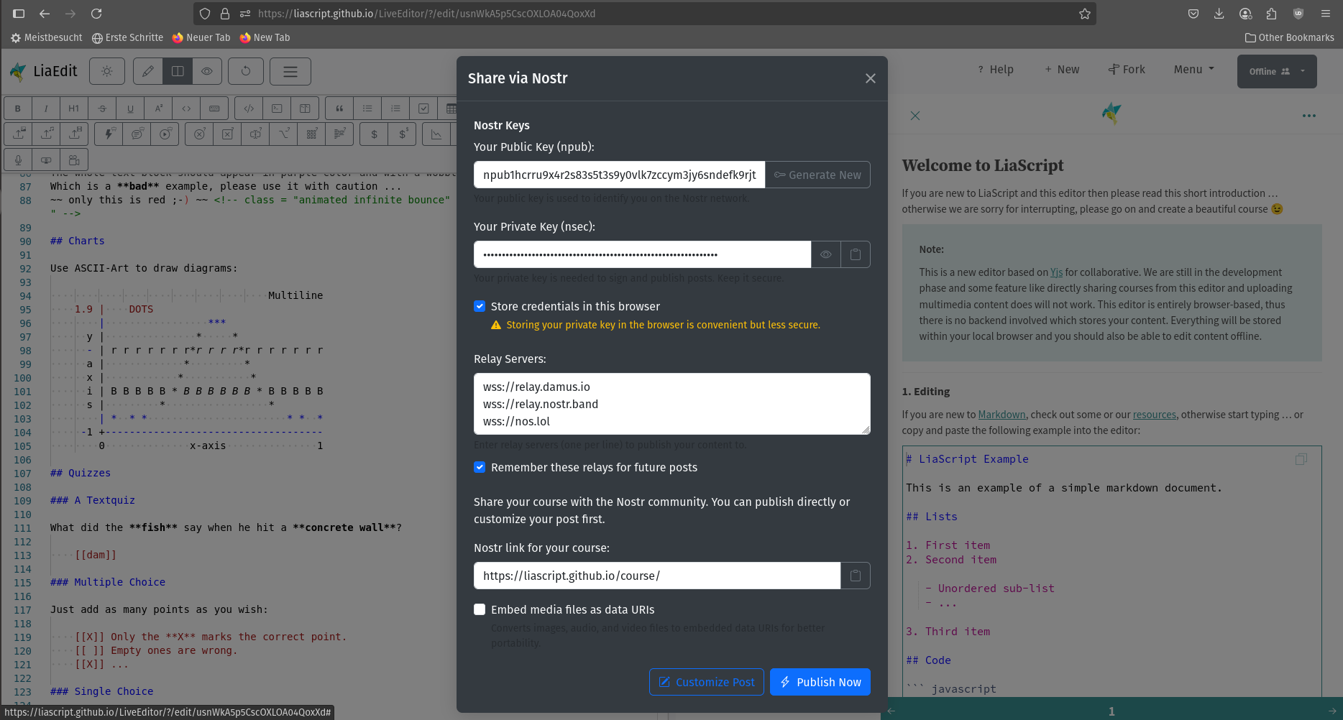Switch to preview-only eye mode in LiaEdit header

(207, 71)
